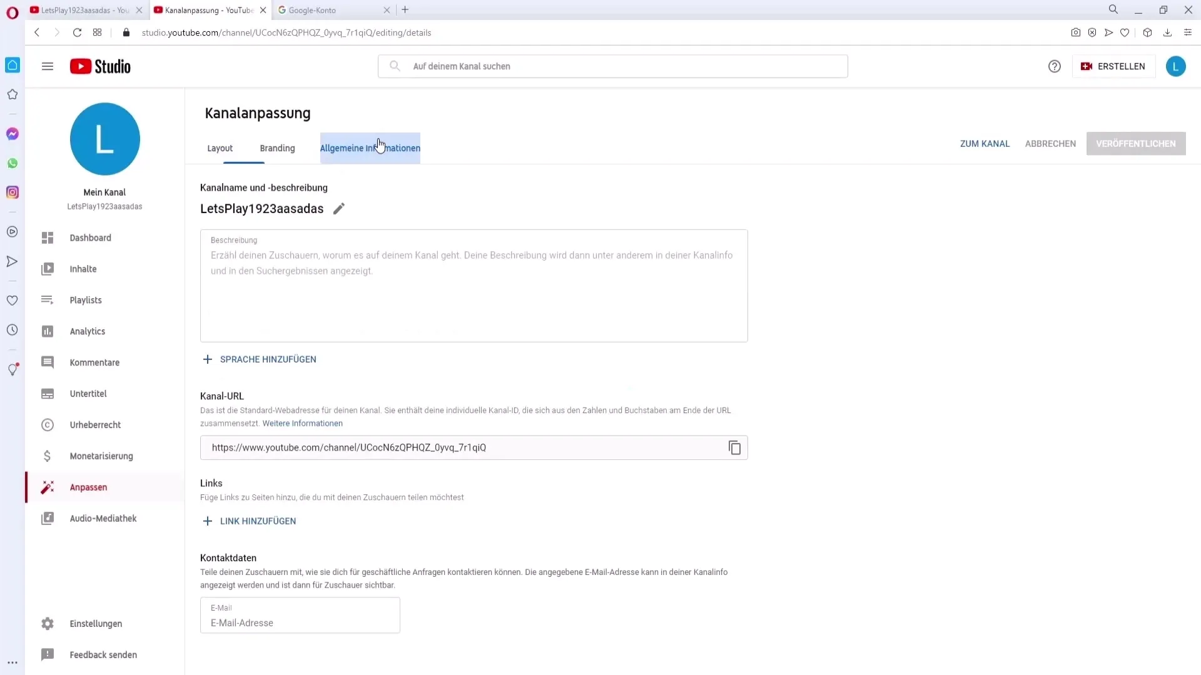Screen dimensions: 1201x675
Task: Open the Analytics section
Action: click(88, 331)
